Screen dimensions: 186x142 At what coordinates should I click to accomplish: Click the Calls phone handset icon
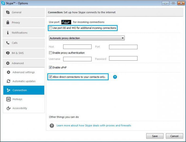tap(8, 43)
